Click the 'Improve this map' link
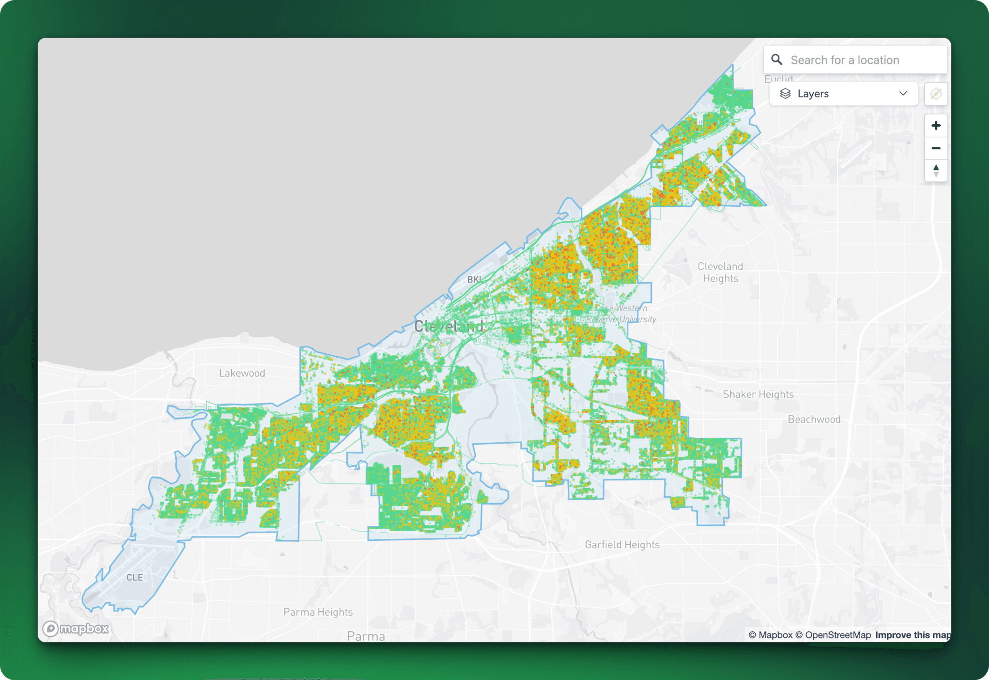This screenshot has height=680, width=989. pyautogui.click(x=912, y=635)
